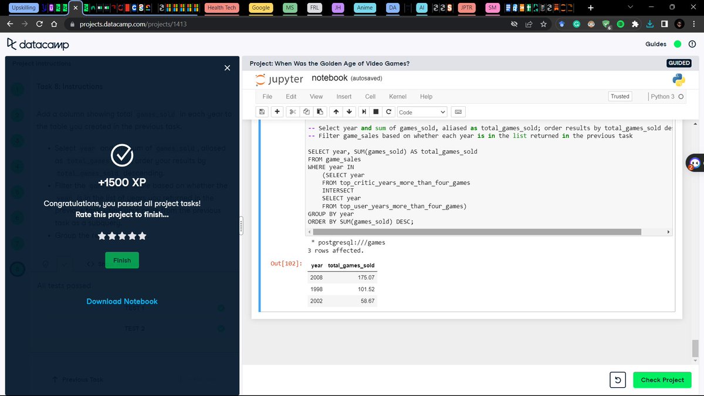Open the browser extensions puzzle icon
Screen dimensions: 704x396
(x=635, y=25)
